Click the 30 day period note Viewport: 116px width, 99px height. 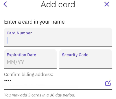pos(40,95)
